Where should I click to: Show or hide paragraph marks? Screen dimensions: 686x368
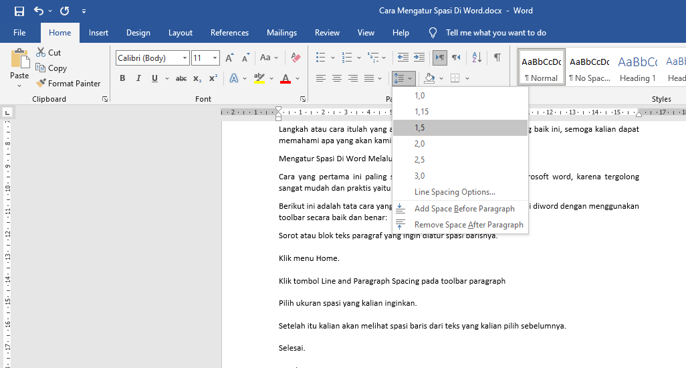pos(497,58)
